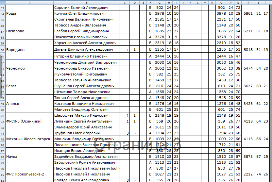272x182 pixels.
Task: Click the cell 'Механик-Железногорск'
Action: pyautogui.click(x=30, y=139)
